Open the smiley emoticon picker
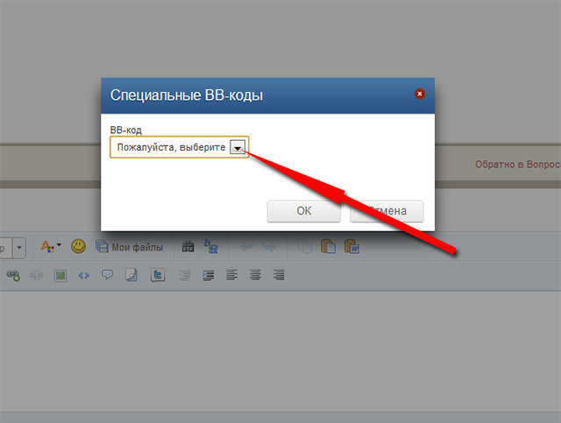 pyautogui.click(x=78, y=246)
